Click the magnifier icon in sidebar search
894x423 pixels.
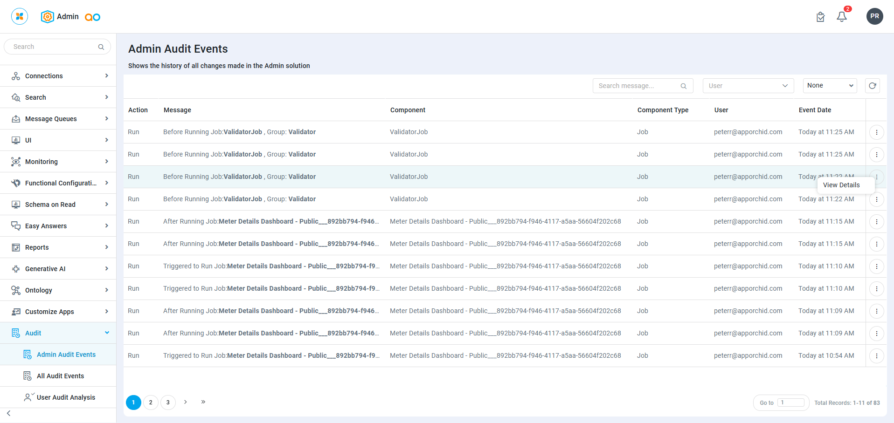tap(101, 47)
